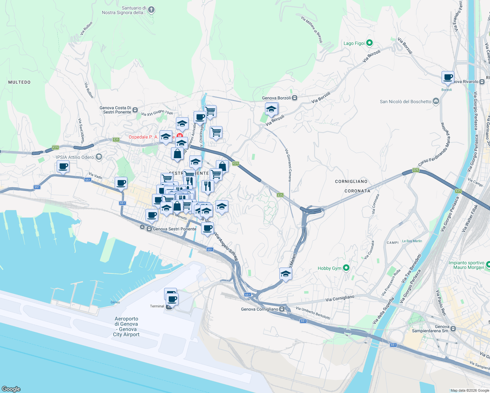
Task: Click the shopping cart pin above Via Chiaravagna
Action: (x=210, y=111)
